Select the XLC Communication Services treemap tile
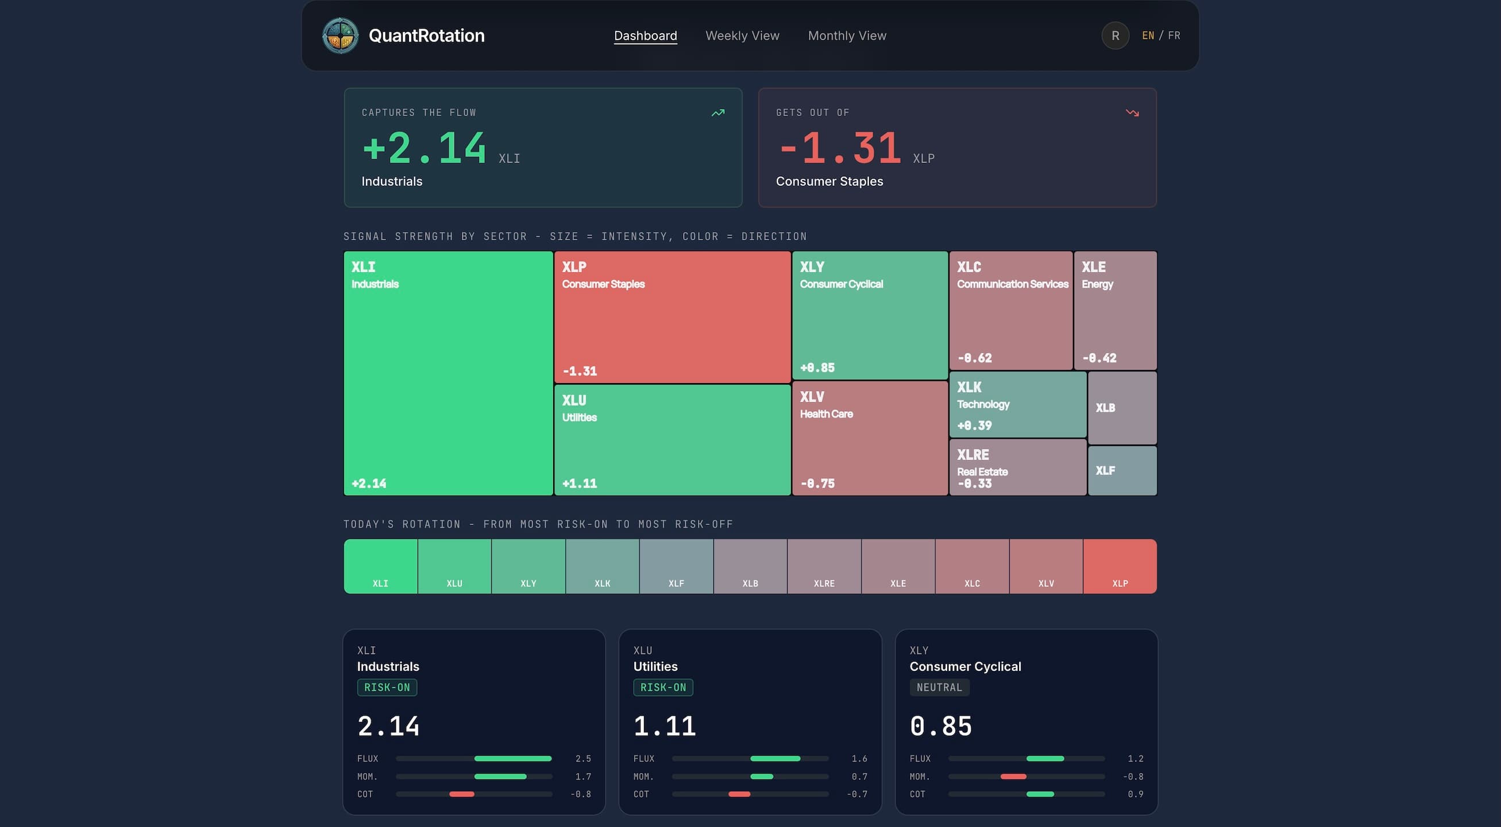The width and height of the screenshot is (1501, 827). click(x=1011, y=311)
